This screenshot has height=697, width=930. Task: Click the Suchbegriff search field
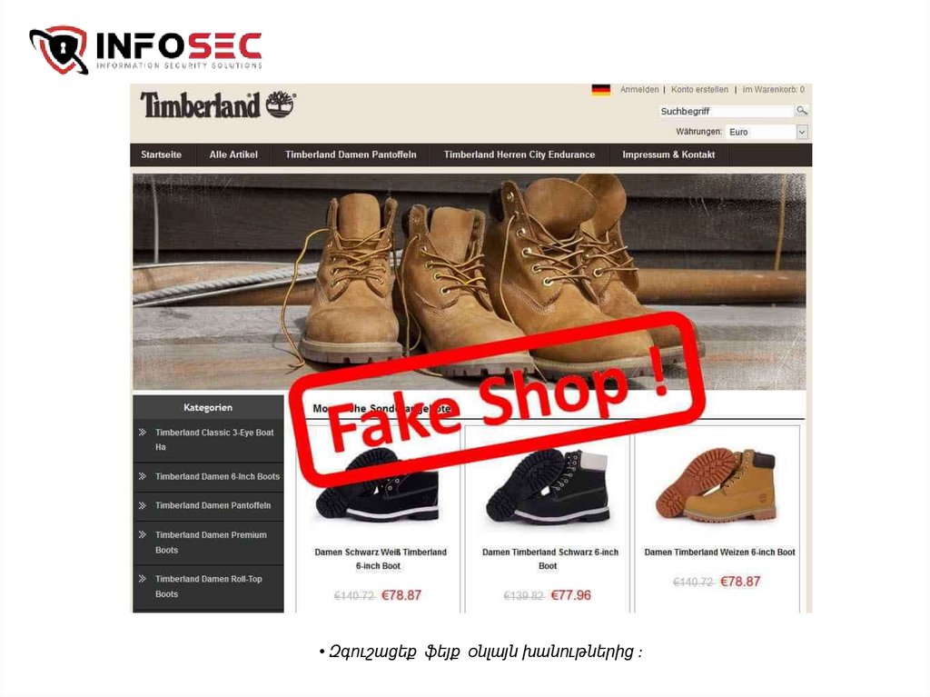(x=726, y=111)
